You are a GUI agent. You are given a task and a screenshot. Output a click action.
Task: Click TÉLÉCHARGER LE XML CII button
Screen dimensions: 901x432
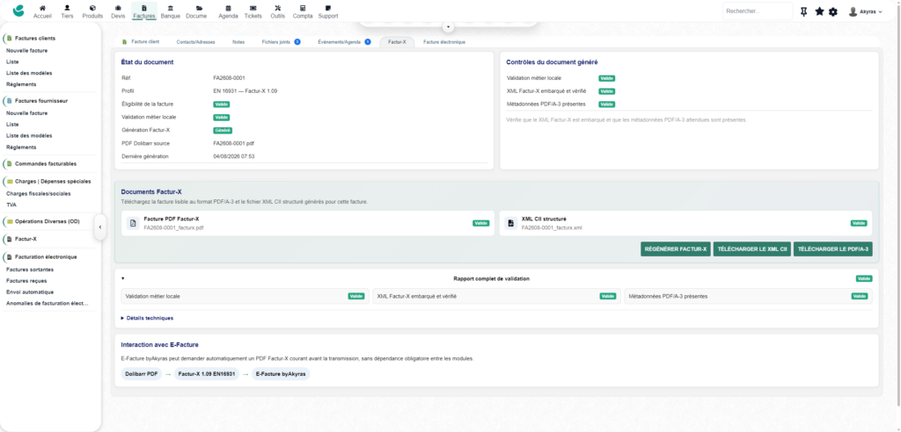(x=752, y=249)
